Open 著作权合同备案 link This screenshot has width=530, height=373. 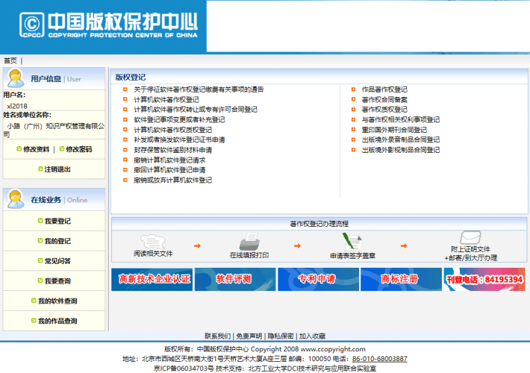pyautogui.click(x=384, y=100)
